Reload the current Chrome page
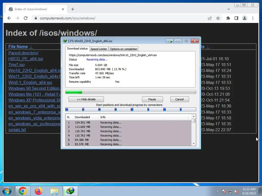 [x=26, y=18]
